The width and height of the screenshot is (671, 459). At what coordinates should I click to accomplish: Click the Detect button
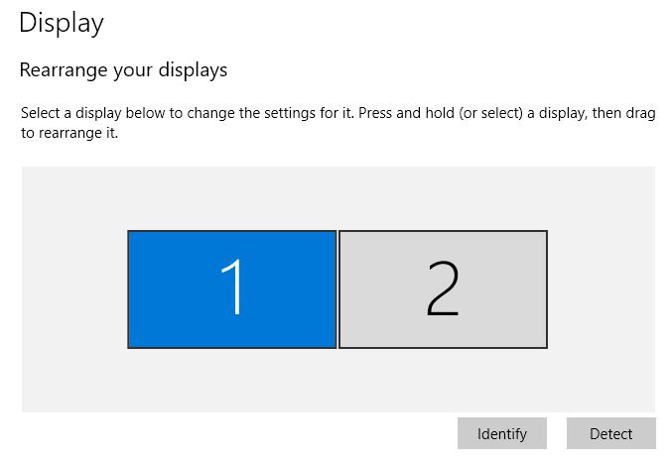coord(611,433)
